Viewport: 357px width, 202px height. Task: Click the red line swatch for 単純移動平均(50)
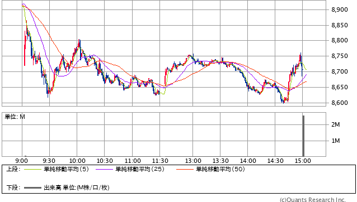point(185,169)
